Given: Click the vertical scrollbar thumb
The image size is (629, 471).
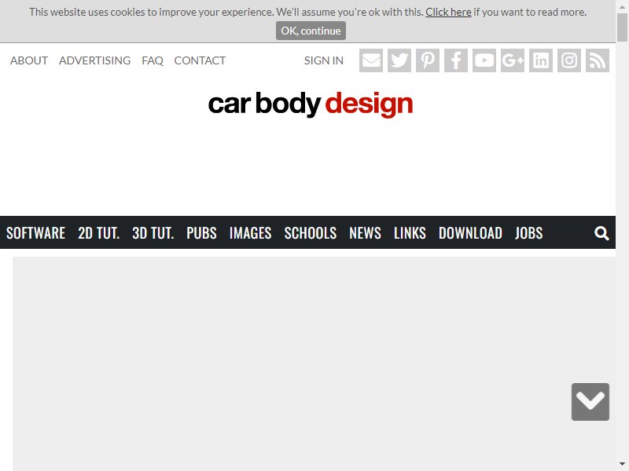Looking at the screenshot, I should [622, 27].
